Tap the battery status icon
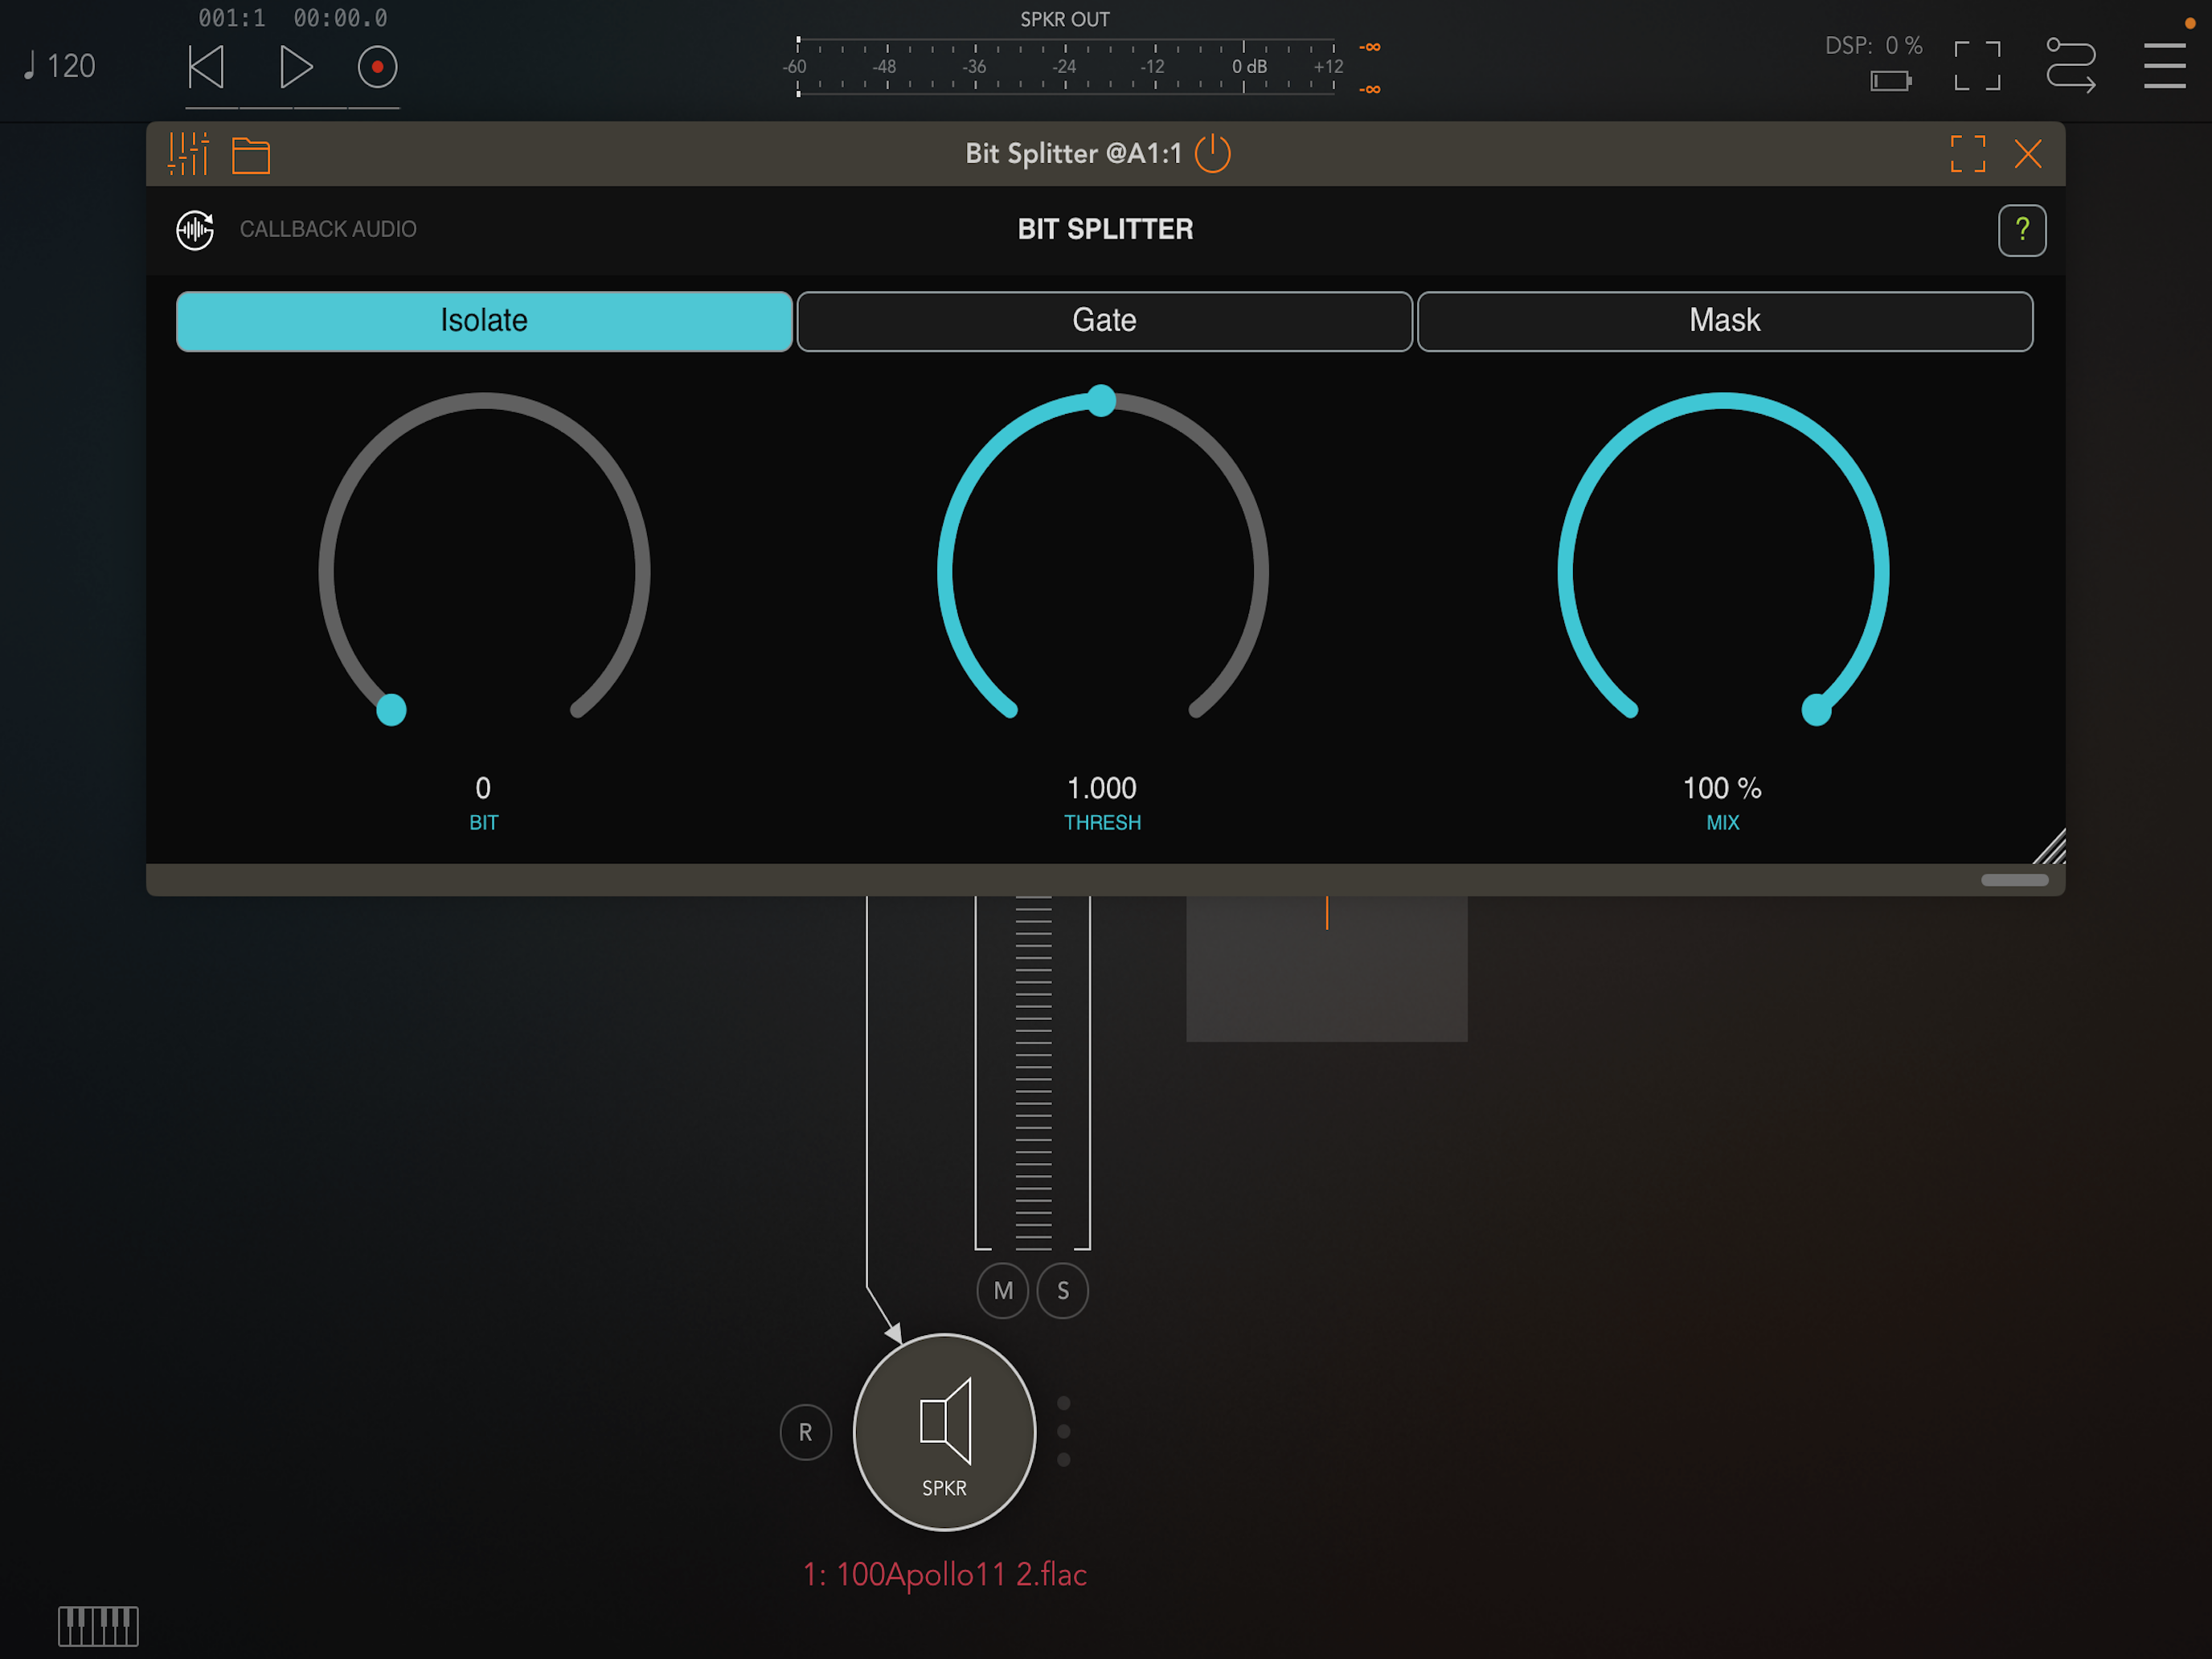 (1890, 81)
